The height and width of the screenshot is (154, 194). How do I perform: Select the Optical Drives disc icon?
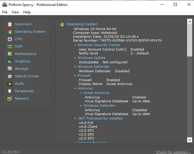(10, 76)
